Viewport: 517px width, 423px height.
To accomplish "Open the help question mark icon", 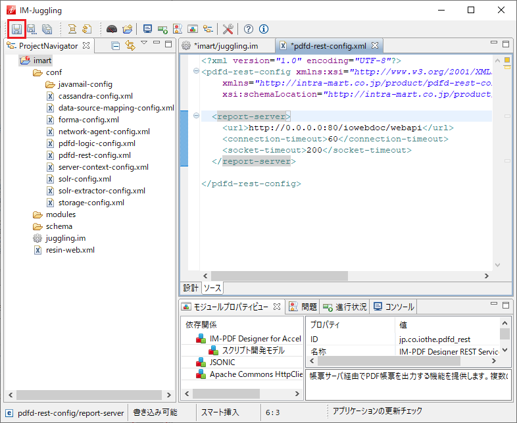I will coord(249,29).
